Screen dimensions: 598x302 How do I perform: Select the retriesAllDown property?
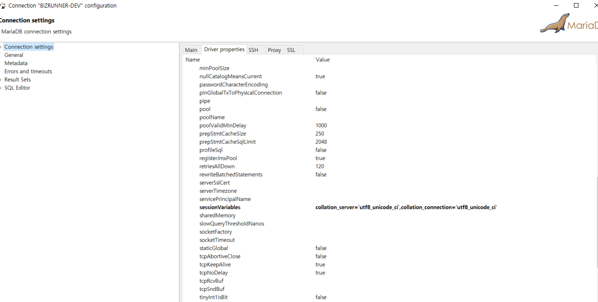[x=217, y=166]
